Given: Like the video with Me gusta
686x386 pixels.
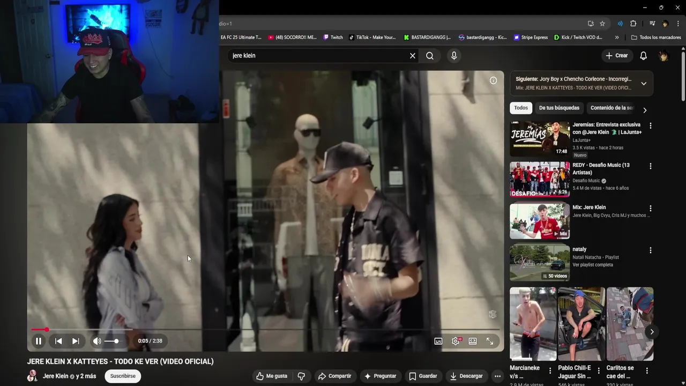Looking at the screenshot, I should pyautogui.click(x=272, y=376).
